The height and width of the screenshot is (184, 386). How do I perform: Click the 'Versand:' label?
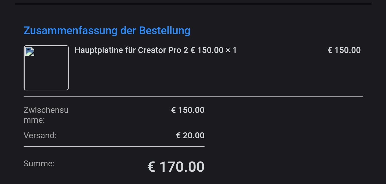click(40, 136)
